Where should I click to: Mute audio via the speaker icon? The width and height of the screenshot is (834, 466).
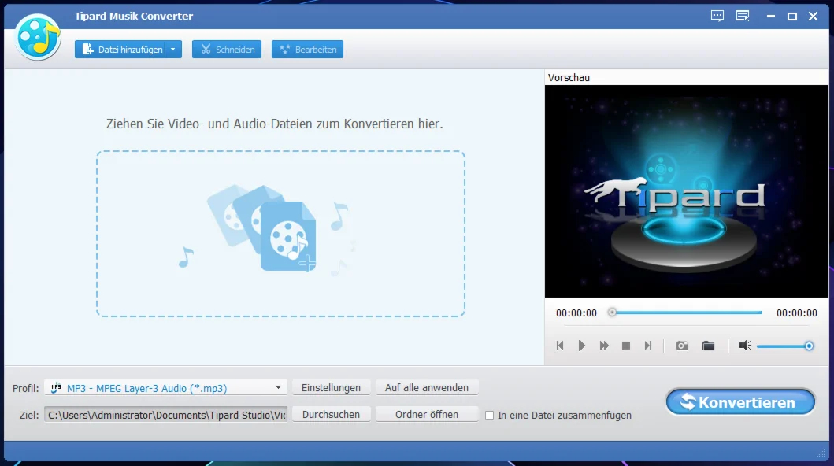[744, 346]
